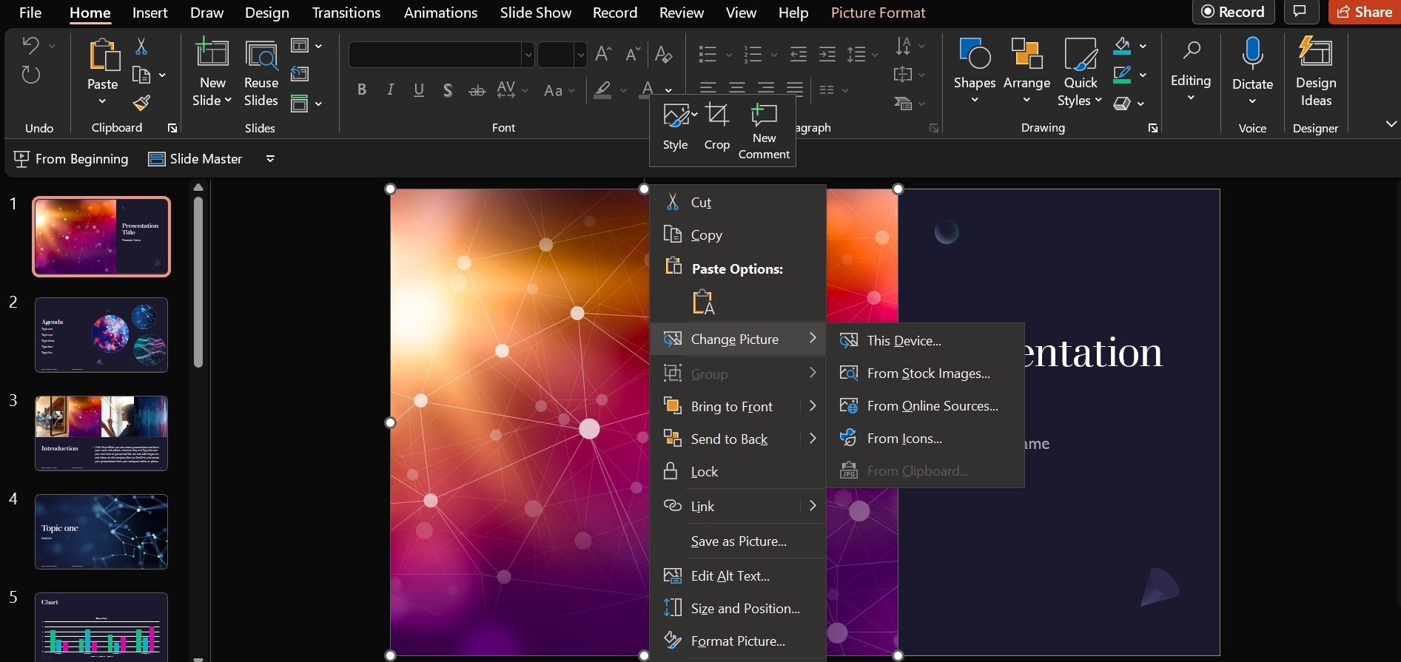This screenshot has height=662, width=1401.
Task: Open Quick Styles gallery
Action: click(1080, 71)
